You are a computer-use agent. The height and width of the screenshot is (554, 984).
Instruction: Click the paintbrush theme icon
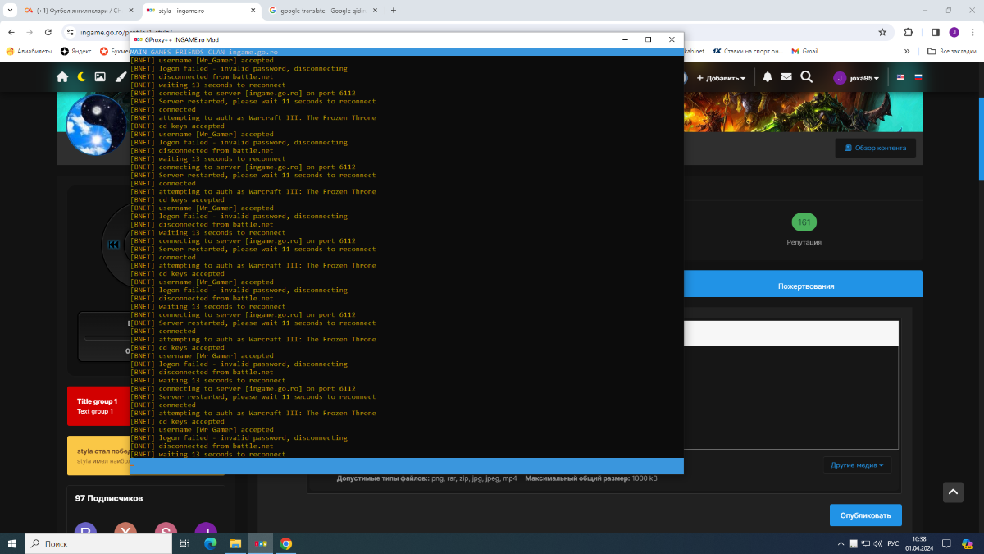coord(120,77)
